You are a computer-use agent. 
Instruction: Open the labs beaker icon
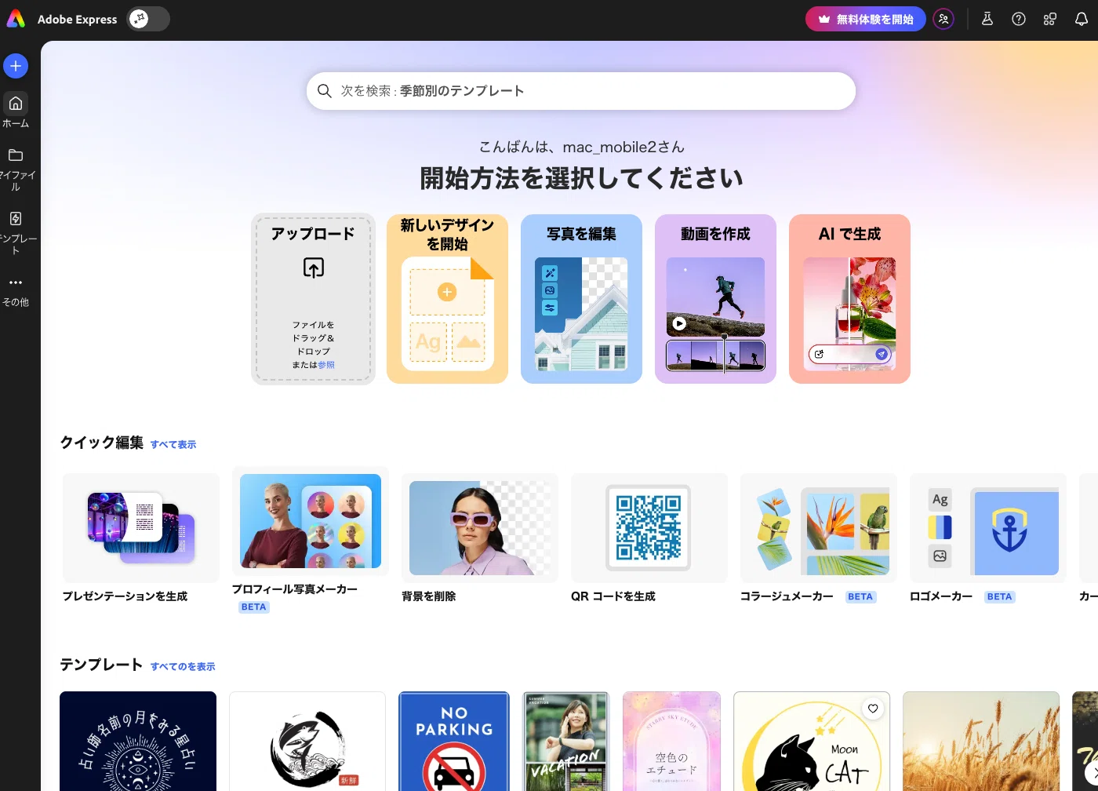pos(987,20)
